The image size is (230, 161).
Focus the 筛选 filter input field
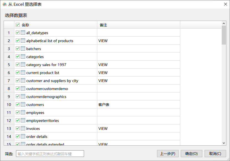coord(50,154)
